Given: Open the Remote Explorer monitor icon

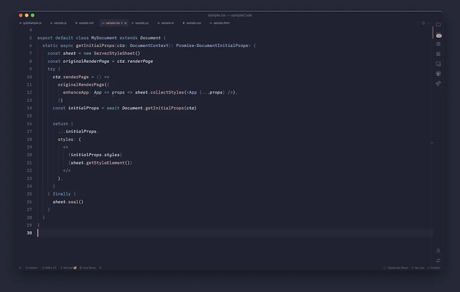Looking at the screenshot, I should click(x=438, y=64).
